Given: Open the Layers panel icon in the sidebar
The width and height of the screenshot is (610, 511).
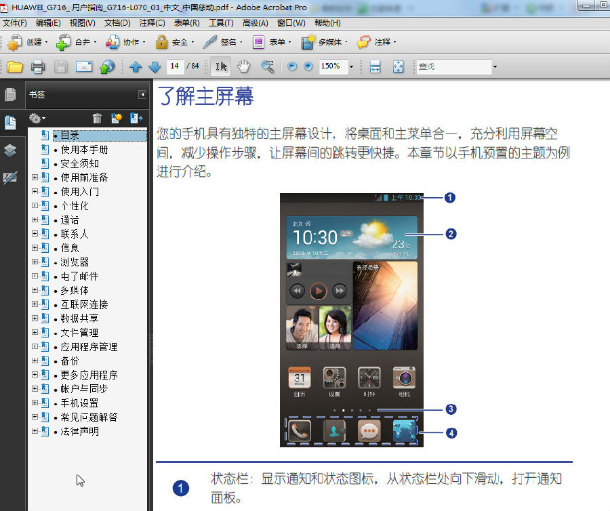Looking at the screenshot, I should click(x=10, y=150).
